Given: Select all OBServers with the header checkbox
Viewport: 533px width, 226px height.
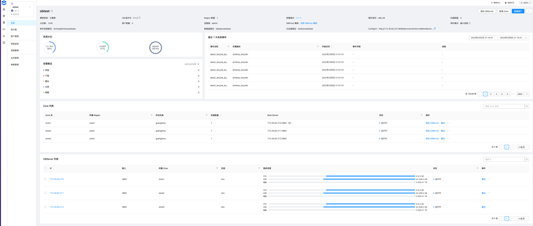Looking at the screenshot, I should [x=46, y=168].
